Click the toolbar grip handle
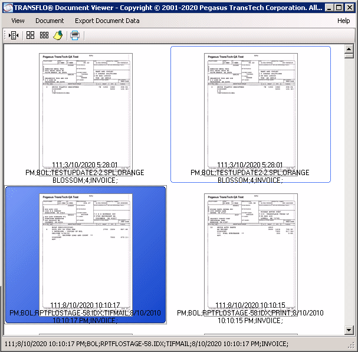This screenshot has height=352, width=358. pyautogui.click(x=5, y=35)
